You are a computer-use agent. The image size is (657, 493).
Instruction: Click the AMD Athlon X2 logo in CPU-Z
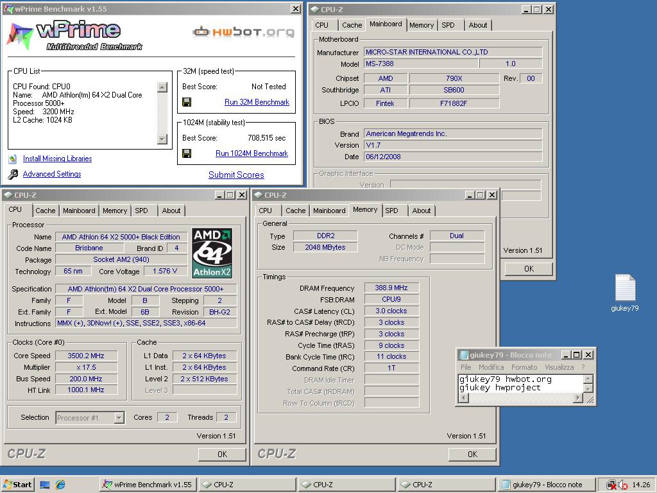coord(212,253)
